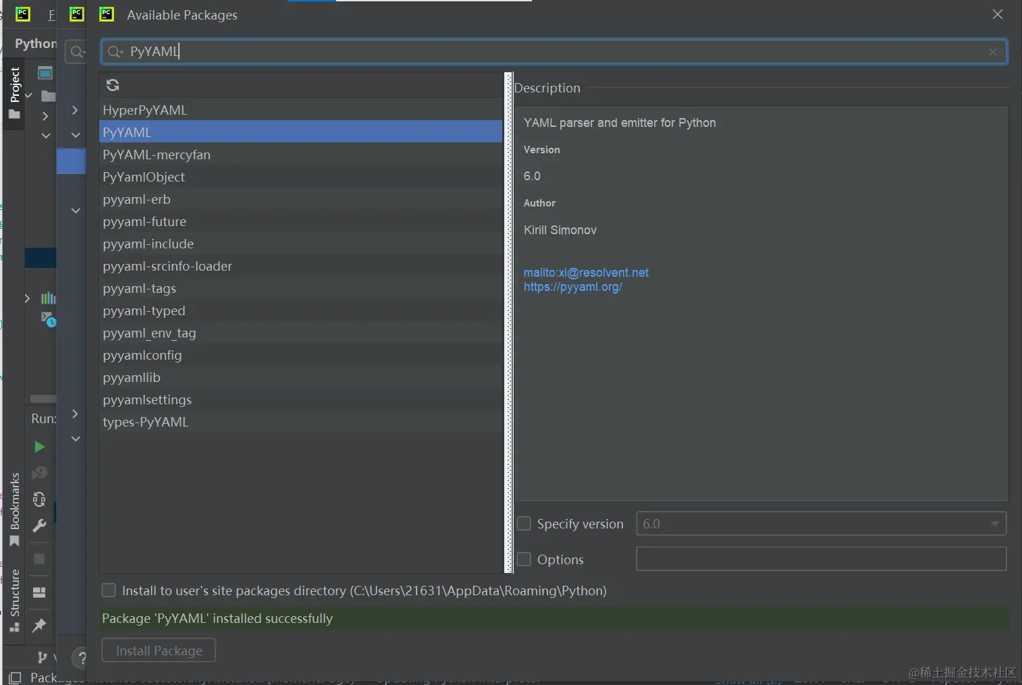Viewport: 1022px width, 685px height.
Task: Click the restore layout icon in Run panel
Action: (x=39, y=592)
